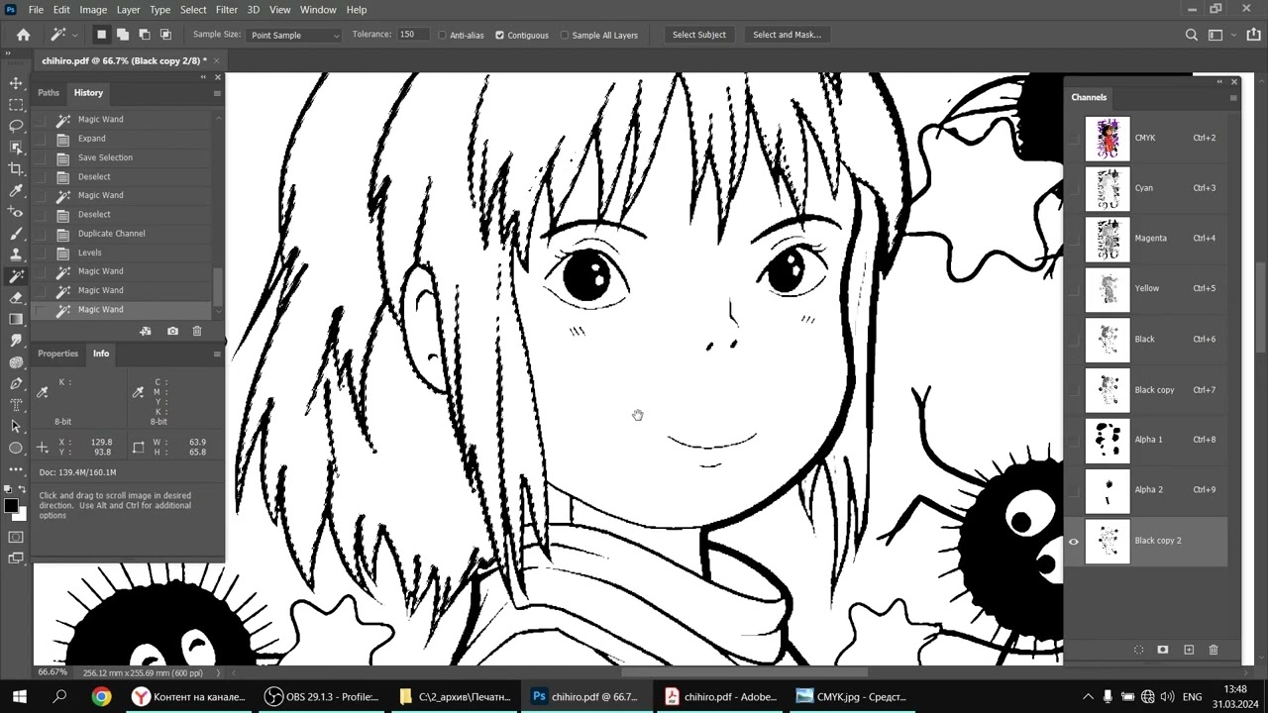Screen dimensions: 1268x713
Task: Open the Image menu
Action: coord(93,10)
